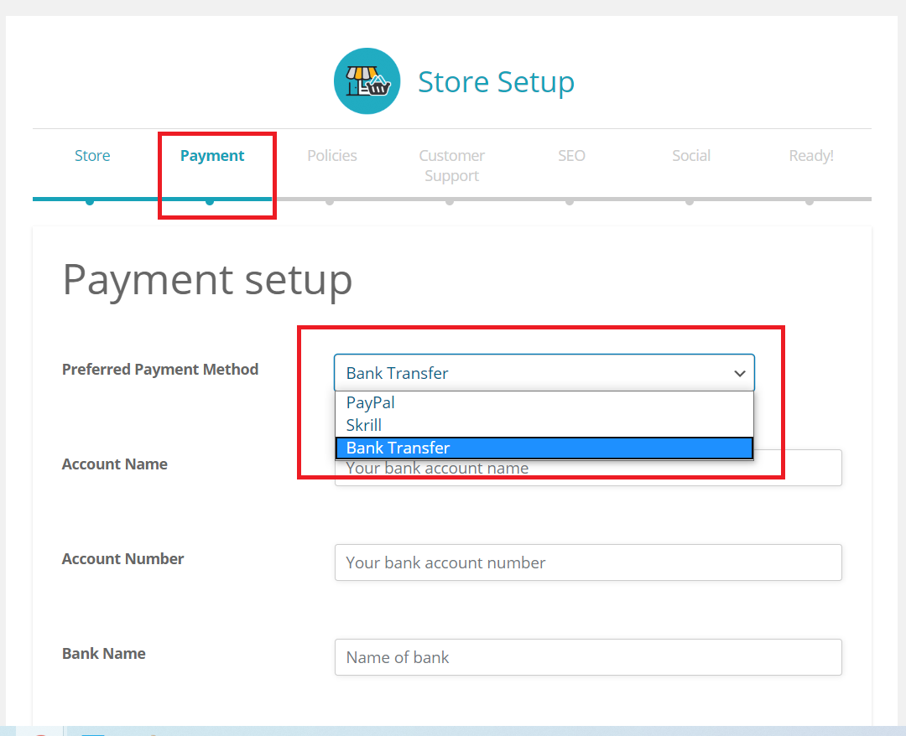906x736 pixels.
Task: Open the Social step
Action: click(x=690, y=155)
